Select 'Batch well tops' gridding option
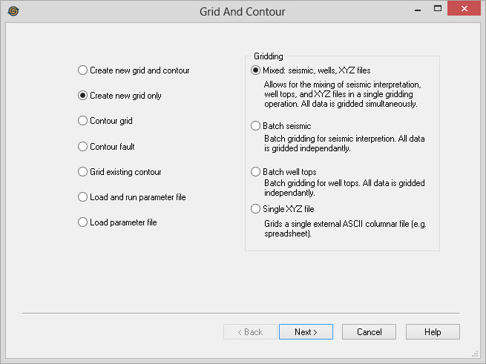This screenshot has width=486, height=364. pos(256,172)
